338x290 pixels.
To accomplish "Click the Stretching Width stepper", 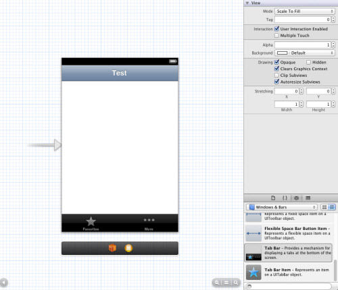I will pyautogui.click(x=301, y=104).
